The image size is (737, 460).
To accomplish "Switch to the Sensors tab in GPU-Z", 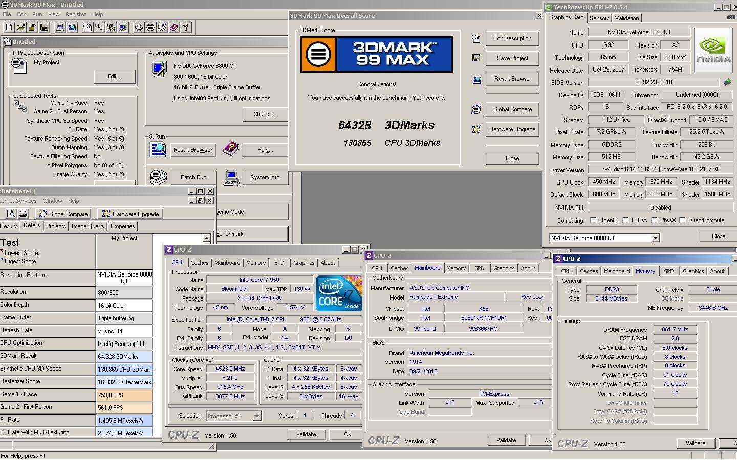I will click(x=599, y=18).
